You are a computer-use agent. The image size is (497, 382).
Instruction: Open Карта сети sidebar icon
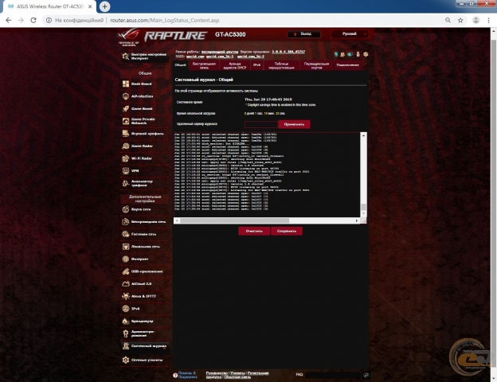point(126,209)
